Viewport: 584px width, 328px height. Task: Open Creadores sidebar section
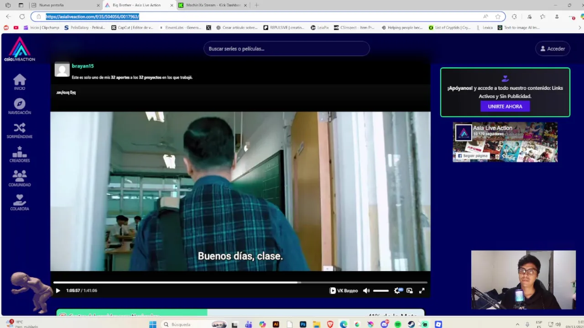click(x=20, y=154)
